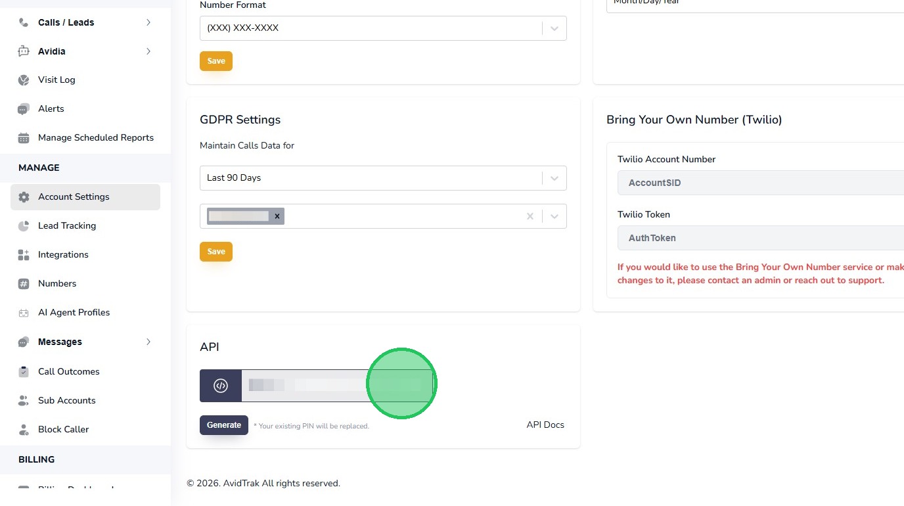Screen dimensions: 904x506
Task: Click the Manage Scheduled Reports calendar icon
Action: click(24, 138)
